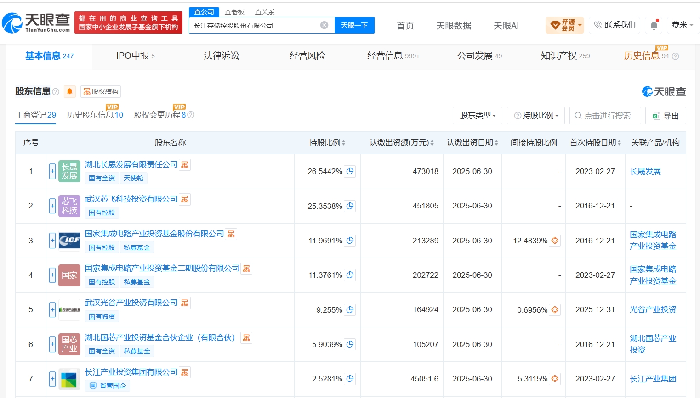Click the CICF company logo thumbnail
Screen dimensions: 700x398
(69, 241)
